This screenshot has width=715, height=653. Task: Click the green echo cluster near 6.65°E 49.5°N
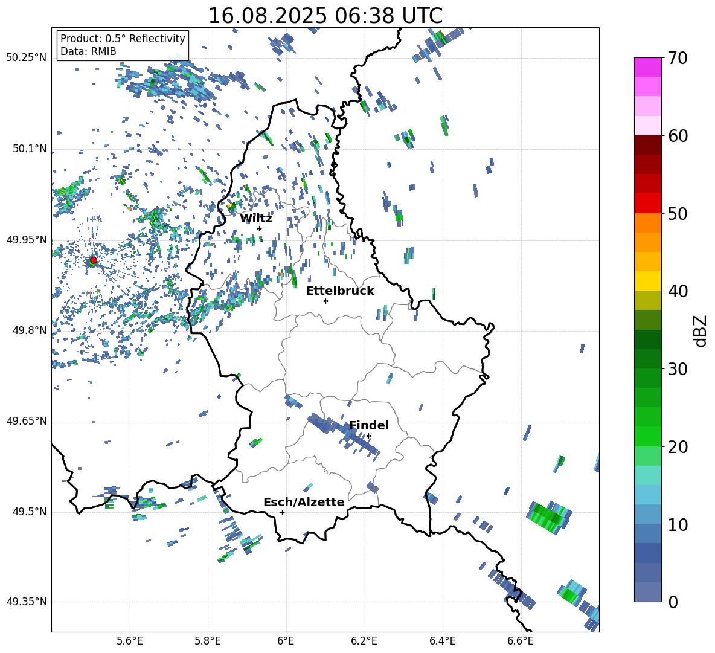(549, 518)
